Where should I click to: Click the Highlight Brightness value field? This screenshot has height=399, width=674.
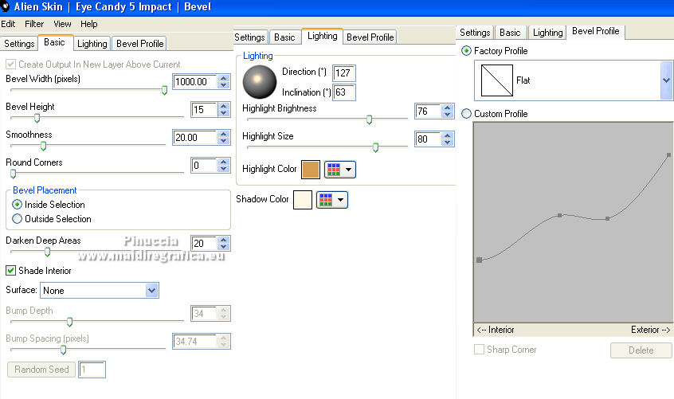tap(428, 111)
